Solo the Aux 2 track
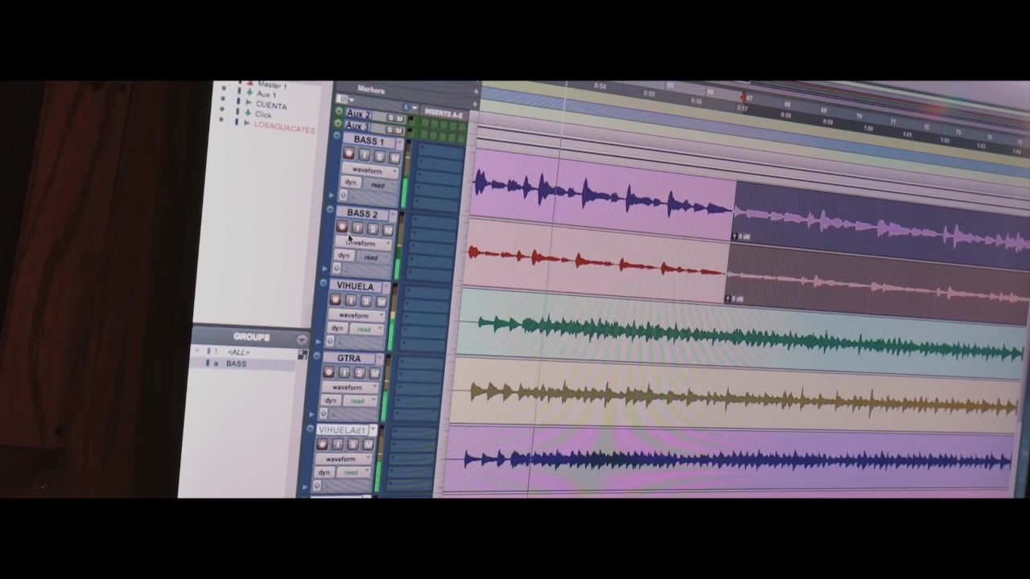This screenshot has height=579, width=1030. tap(390, 118)
